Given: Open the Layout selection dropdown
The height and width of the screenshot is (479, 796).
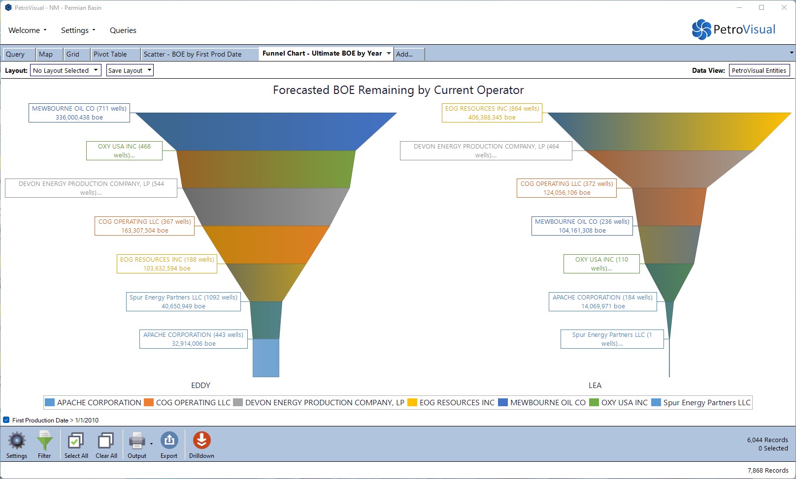Looking at the screenshot, I should coord(66,70).
